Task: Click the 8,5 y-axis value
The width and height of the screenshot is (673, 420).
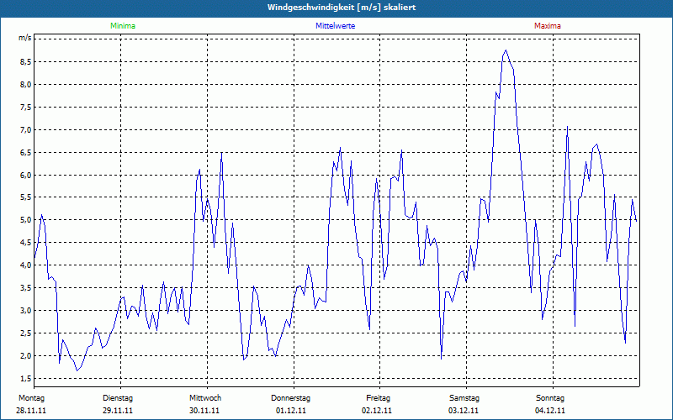Action: tap(26, 61)
